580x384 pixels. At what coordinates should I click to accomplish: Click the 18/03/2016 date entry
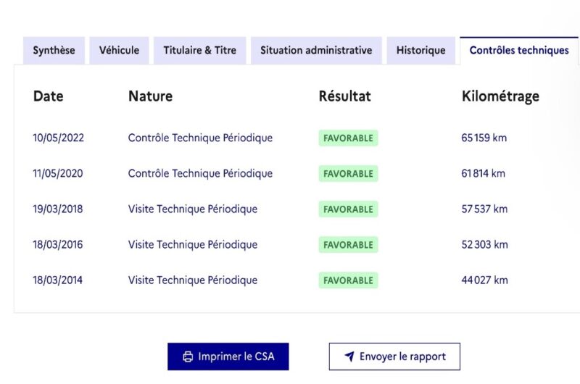click(x=58, y=245)
